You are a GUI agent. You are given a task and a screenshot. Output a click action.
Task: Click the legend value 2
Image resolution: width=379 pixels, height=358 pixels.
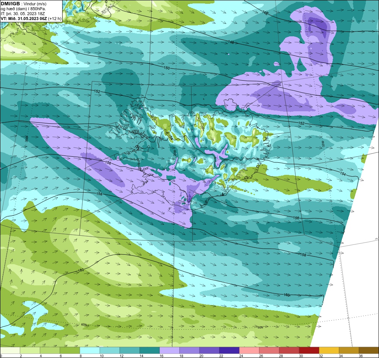click(x=21, y=356)
